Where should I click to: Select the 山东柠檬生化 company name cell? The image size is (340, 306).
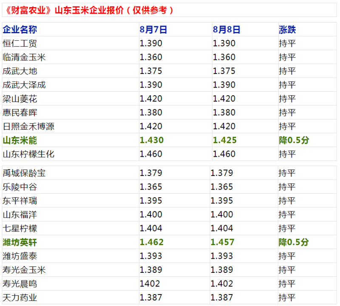(28, 154)
